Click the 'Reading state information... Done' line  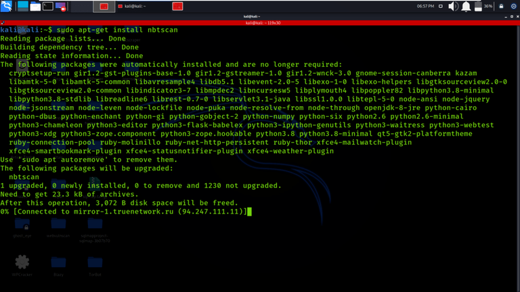tap(72, 55)
